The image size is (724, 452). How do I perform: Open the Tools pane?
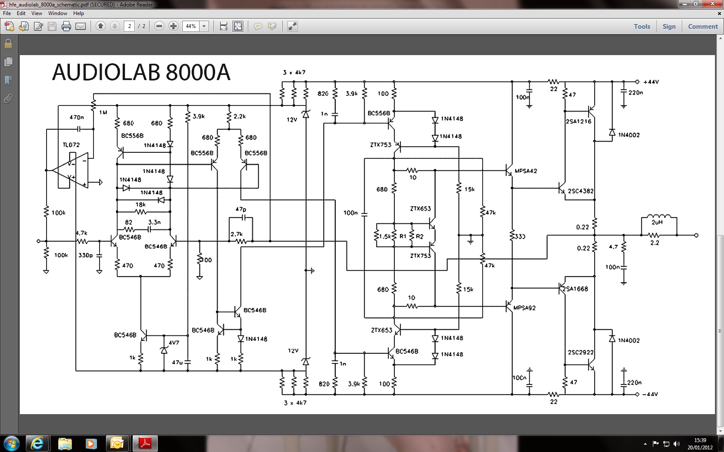[642, 26]
